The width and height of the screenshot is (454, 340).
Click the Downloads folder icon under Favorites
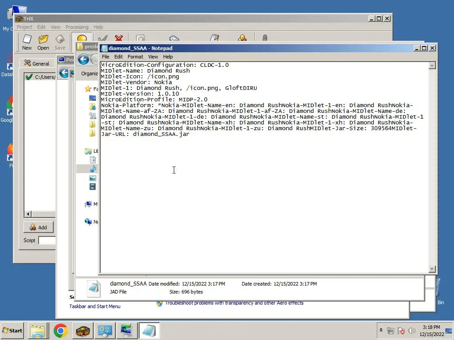tap(92, 107)
